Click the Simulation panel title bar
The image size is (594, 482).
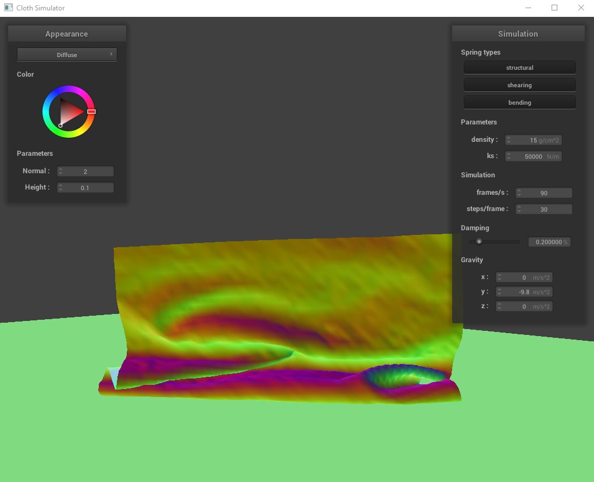click(518, 34)
